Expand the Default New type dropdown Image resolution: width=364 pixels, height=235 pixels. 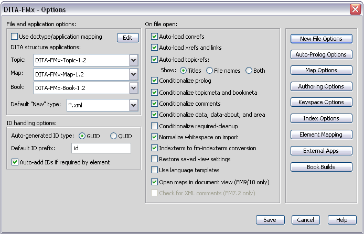[133, 106]
